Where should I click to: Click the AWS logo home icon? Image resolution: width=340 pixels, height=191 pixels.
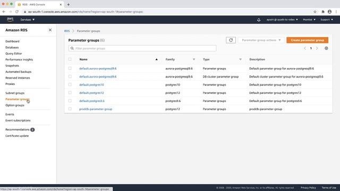pyautogui.click(x=10, y=20)
